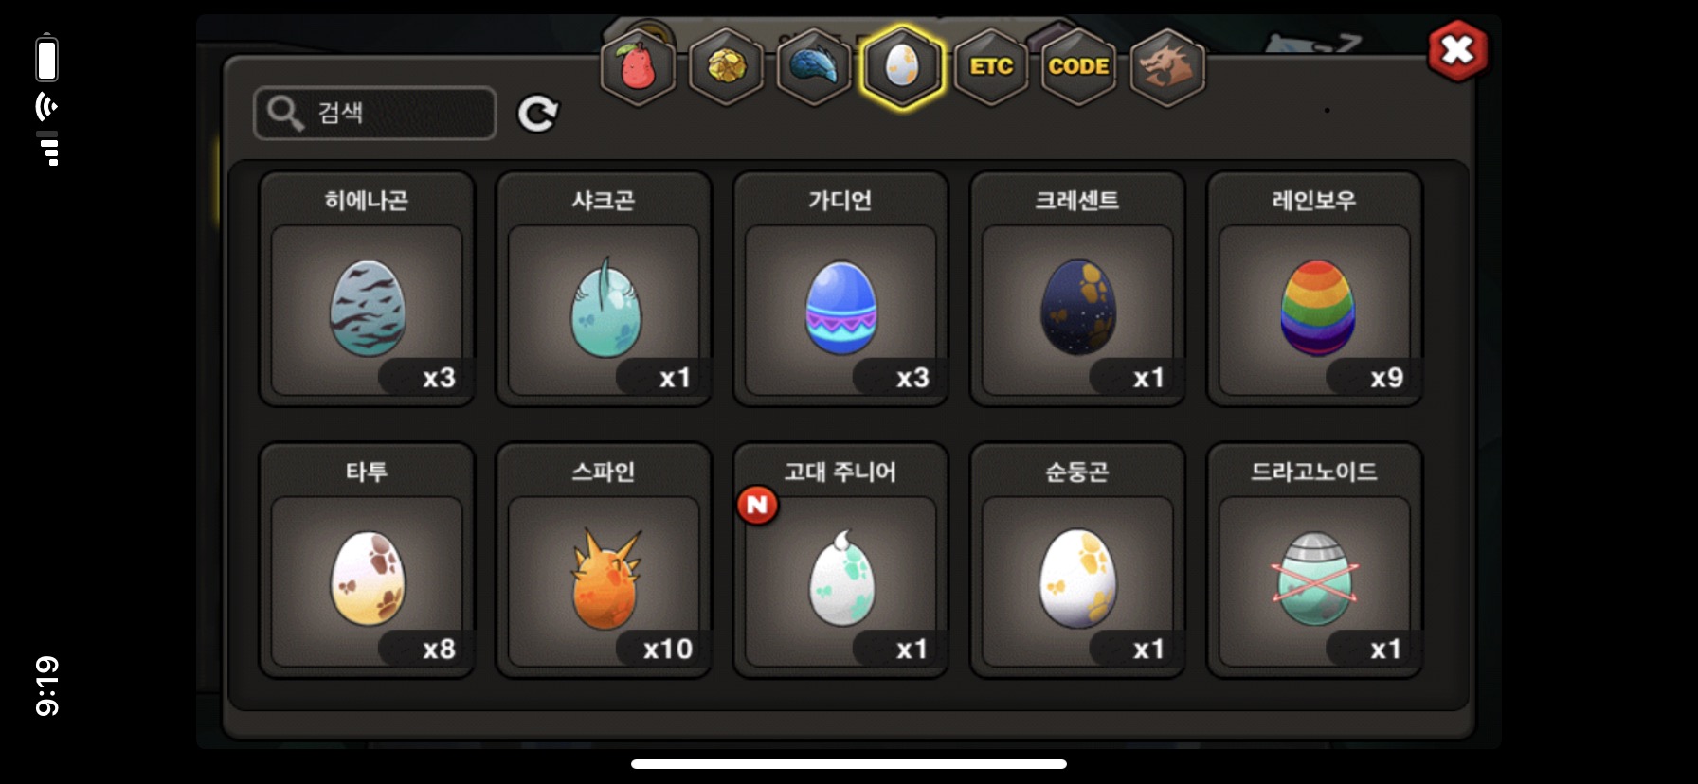Select the 샤크곤 teal egg
Image resolution: width=1698 pixels, height=784 pixels.
[x=604, y=289]
